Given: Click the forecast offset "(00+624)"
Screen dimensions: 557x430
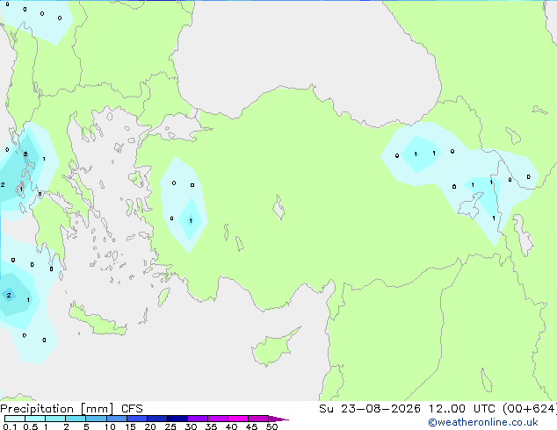Looking at the screenshot, I should click(529, 409).
